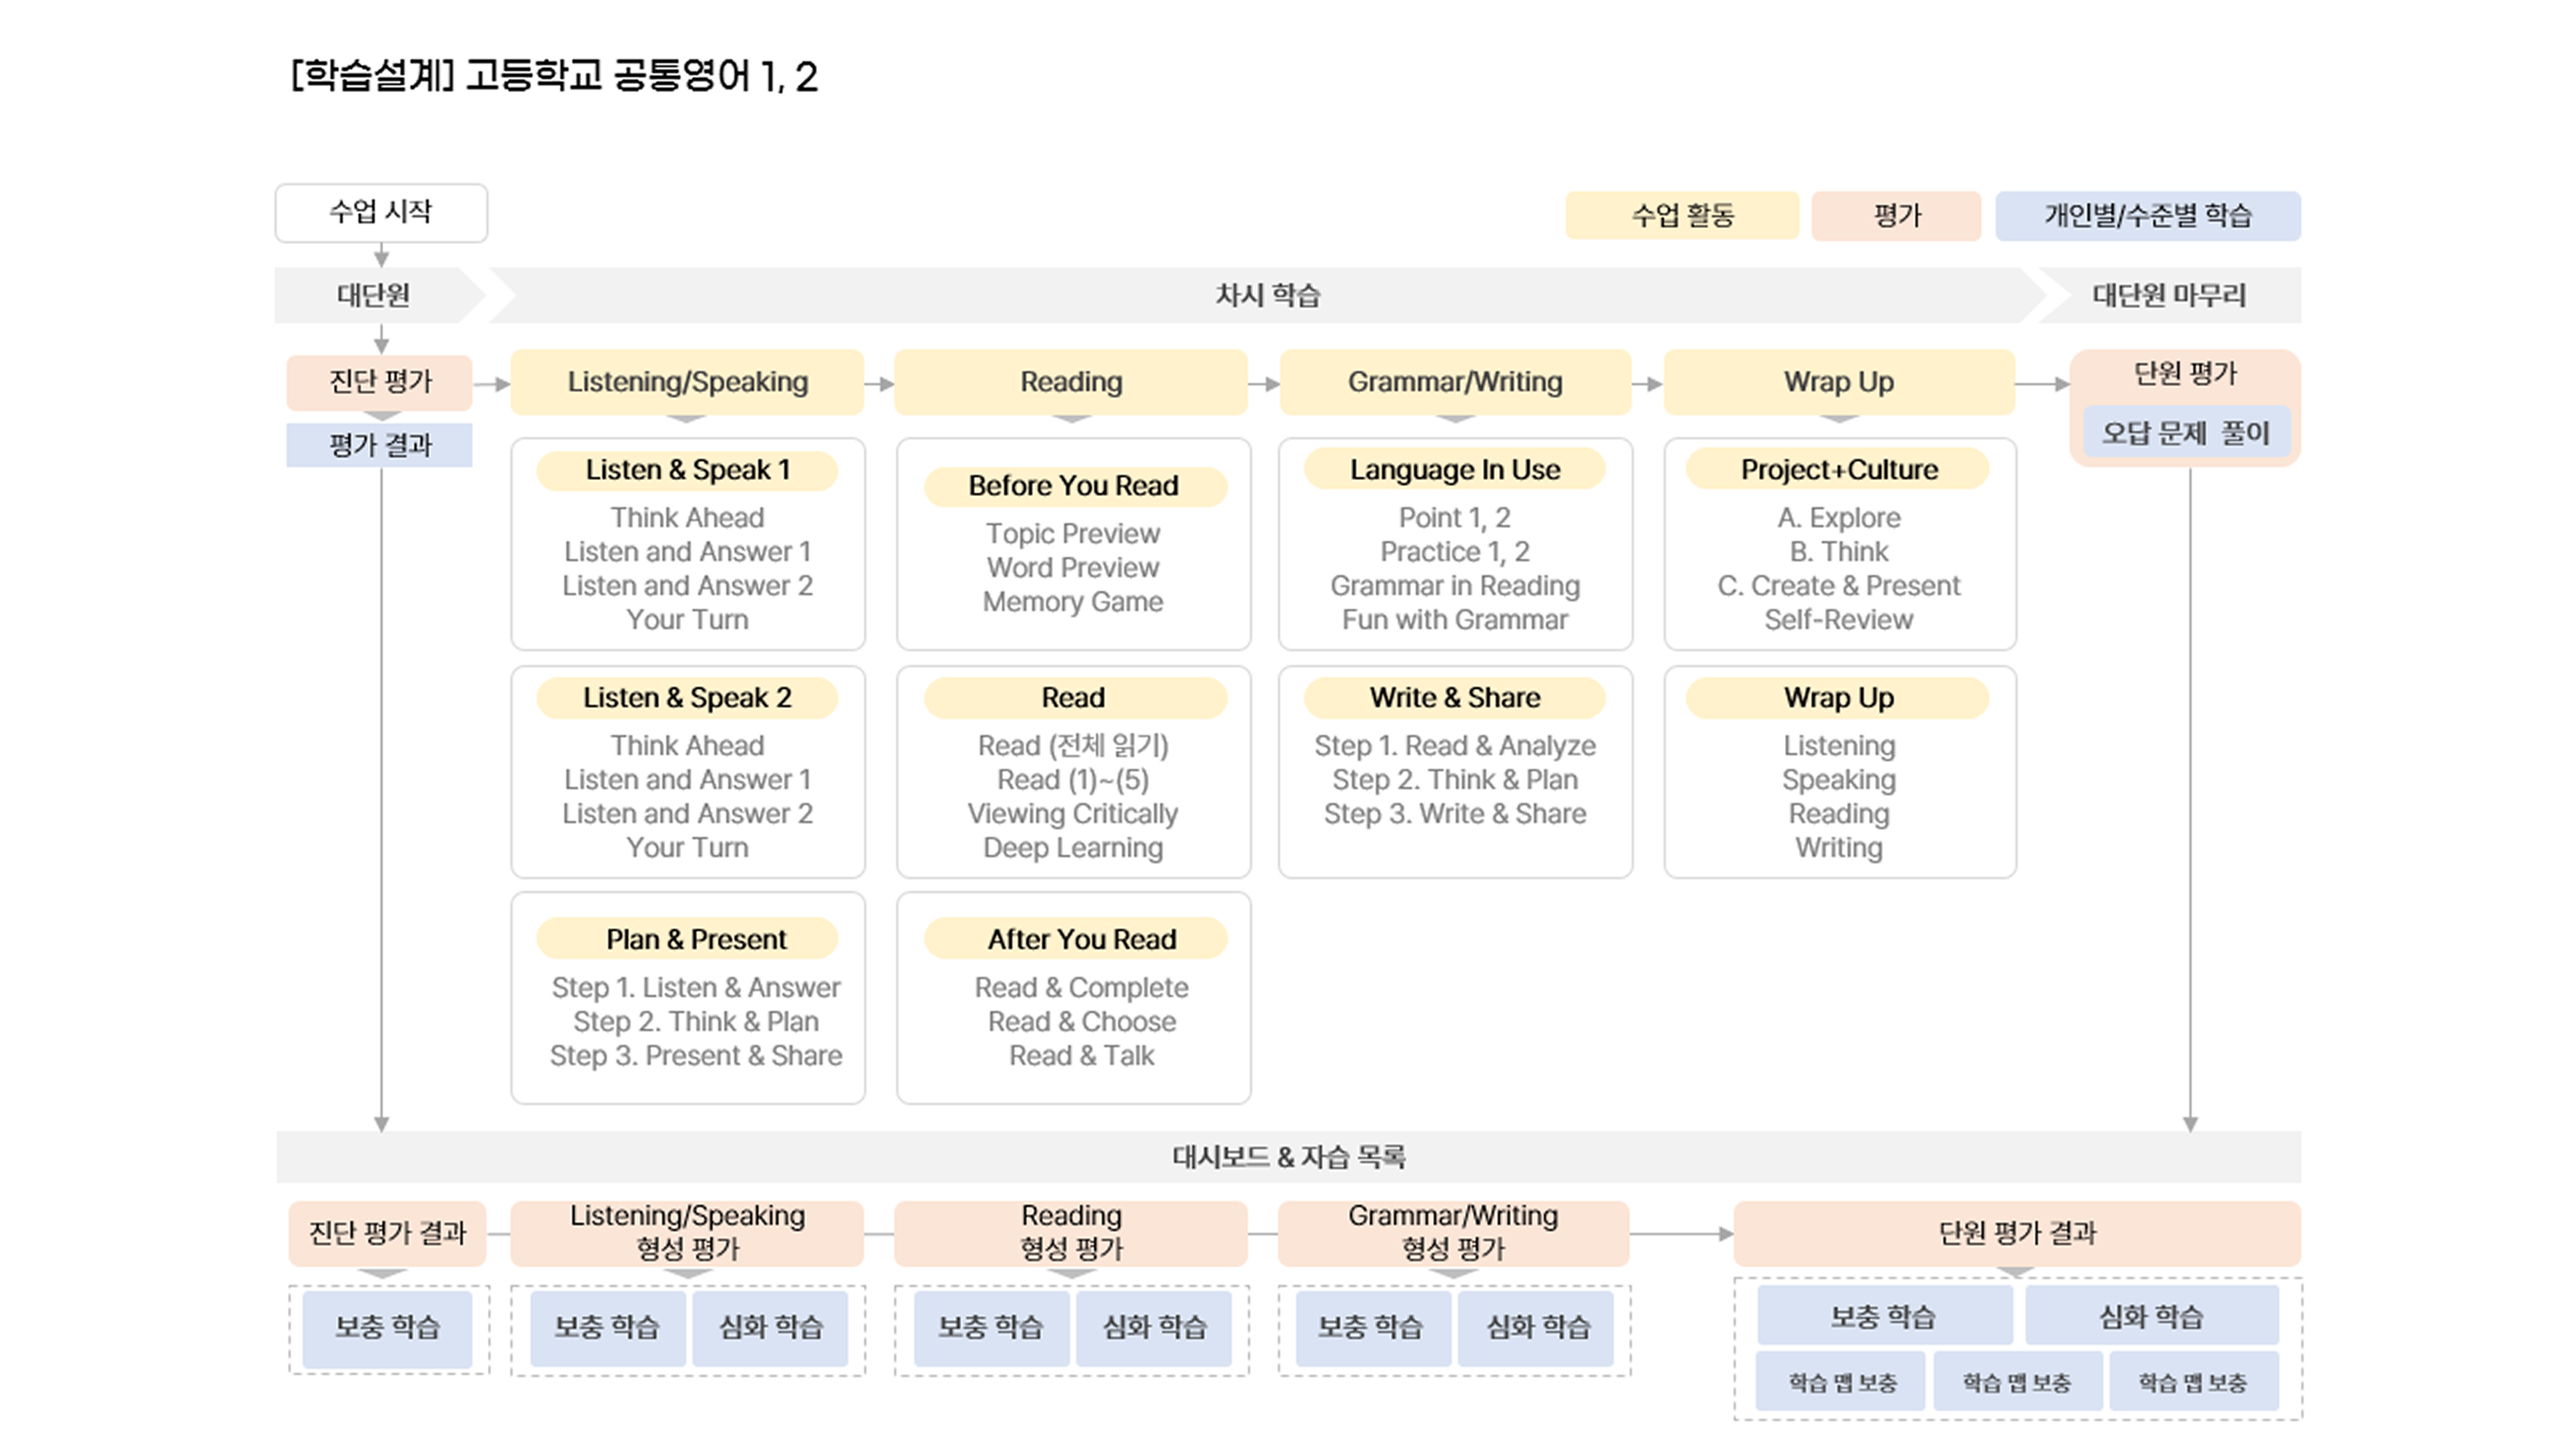Open the 오답 문제 풀이 box
This screenshot has height=1449, width=2576.
pyautogui.click(x=2186, y=433)
